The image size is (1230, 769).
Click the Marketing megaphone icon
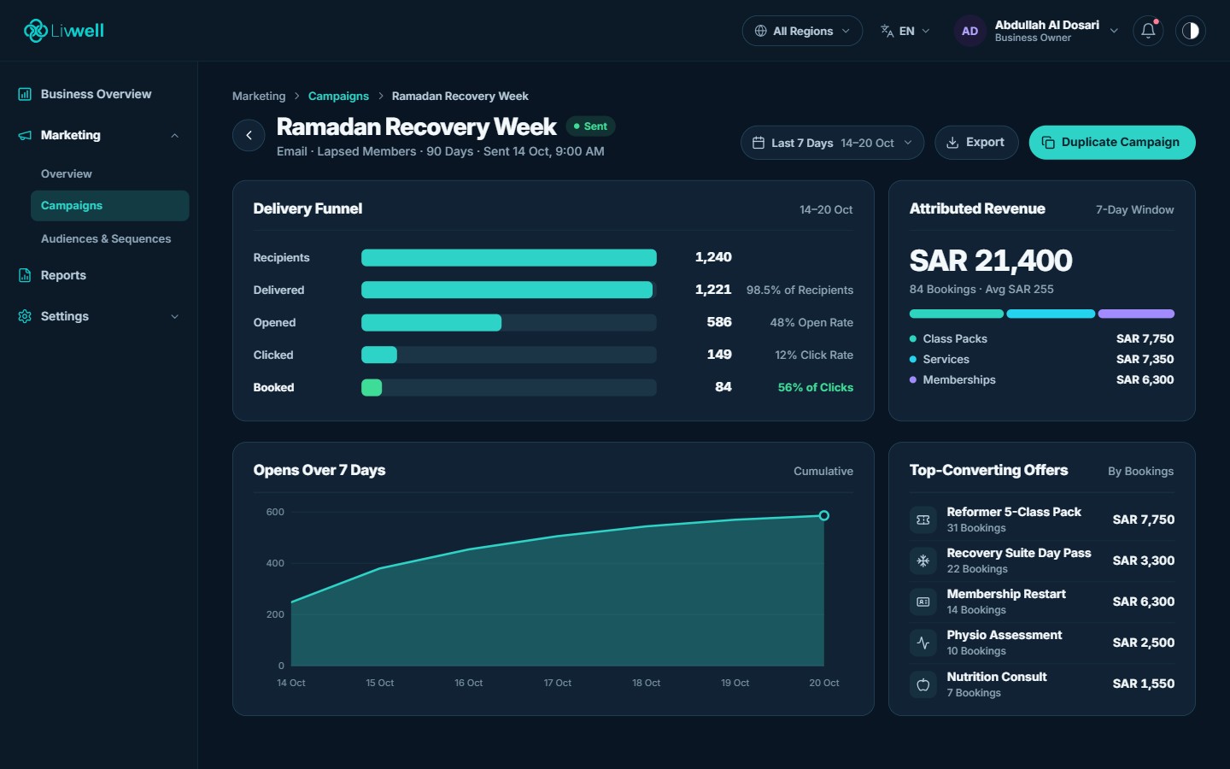click(x=25, y=135)
